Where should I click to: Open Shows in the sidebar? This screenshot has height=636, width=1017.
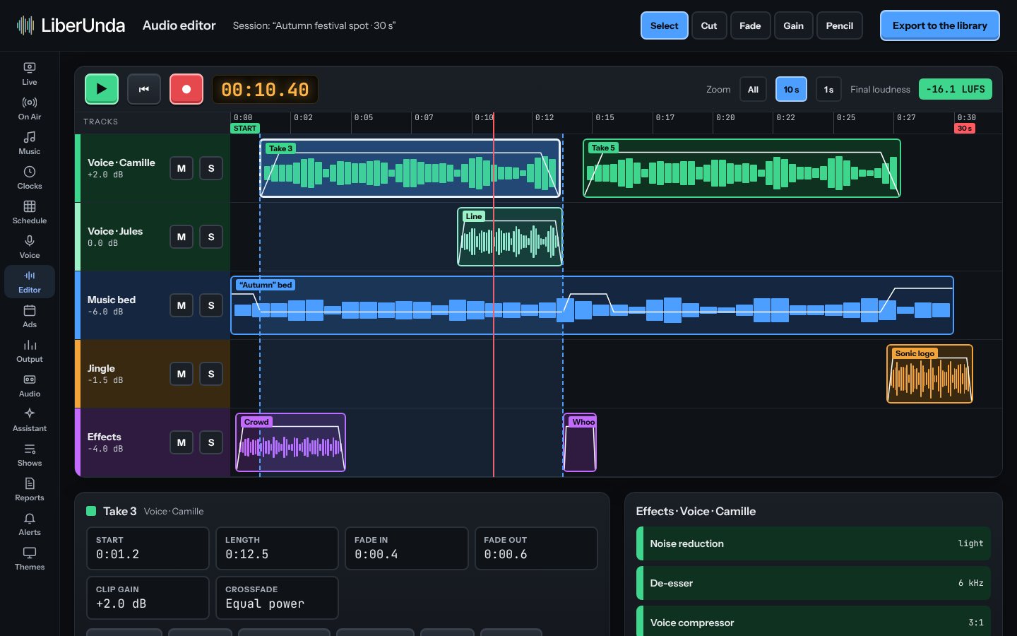30,454
